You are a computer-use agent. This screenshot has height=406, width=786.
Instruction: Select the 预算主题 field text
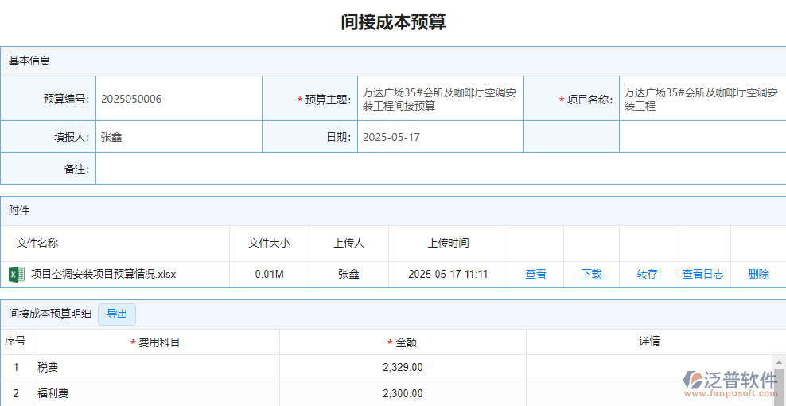click(x=439, y=100)
